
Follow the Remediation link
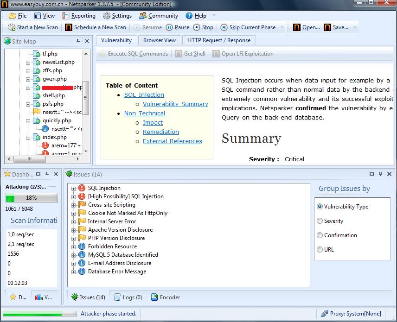coord(161,132)
